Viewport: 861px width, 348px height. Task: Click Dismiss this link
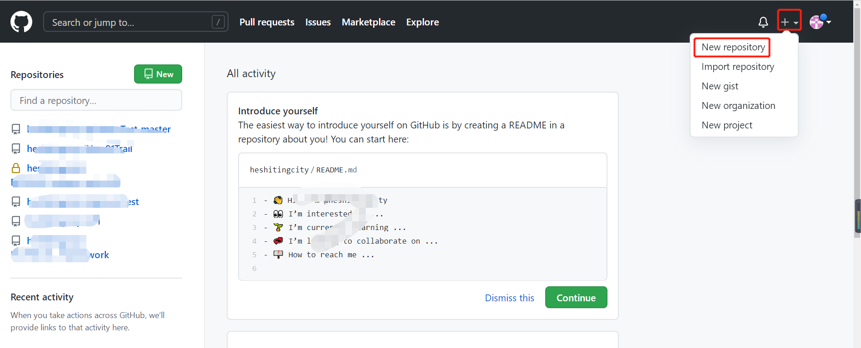point(509,298)
